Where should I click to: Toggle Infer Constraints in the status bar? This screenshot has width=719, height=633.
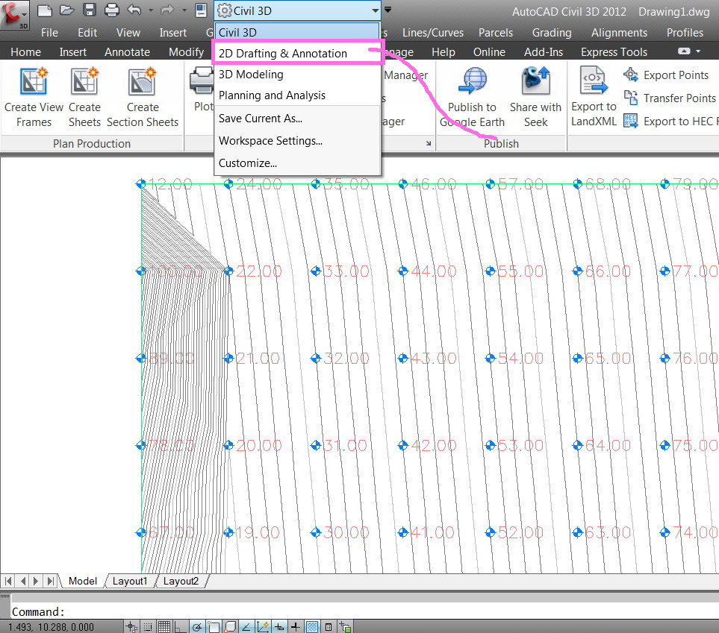click(x=131, y=626)
